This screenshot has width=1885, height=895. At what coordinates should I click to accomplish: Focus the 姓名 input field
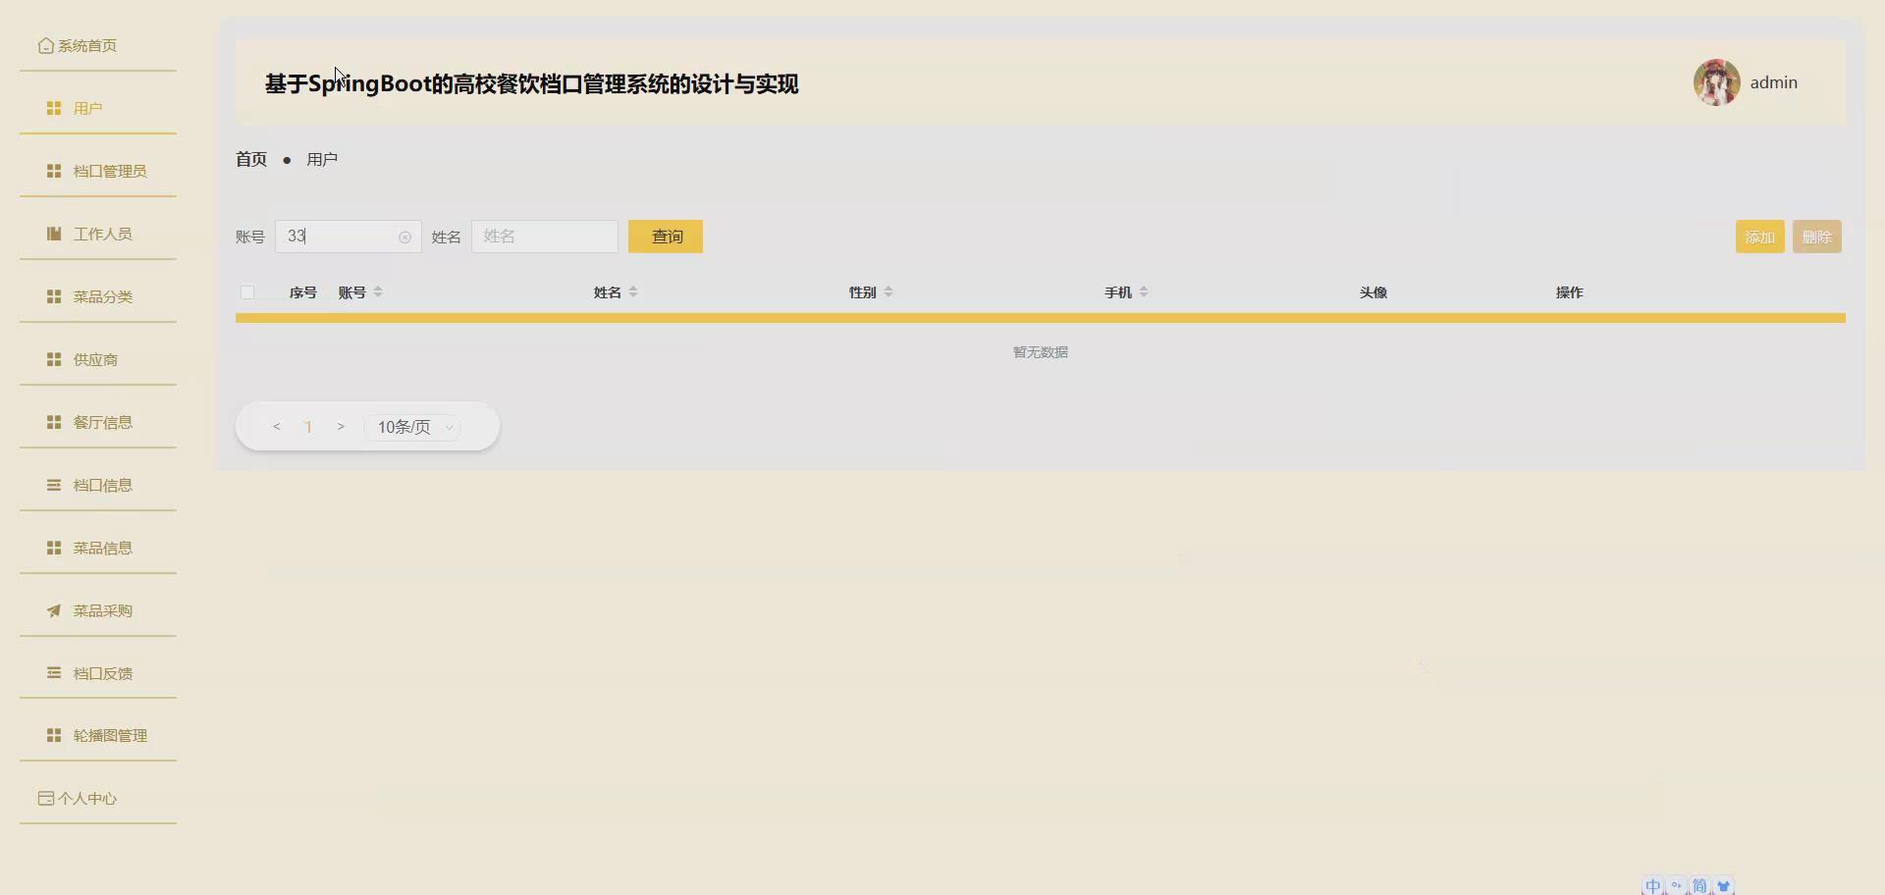[x=545, y=237]
